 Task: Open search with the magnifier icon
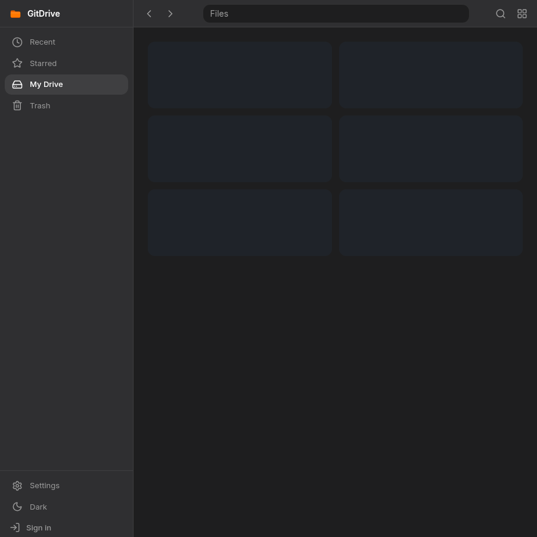[501, 14]
